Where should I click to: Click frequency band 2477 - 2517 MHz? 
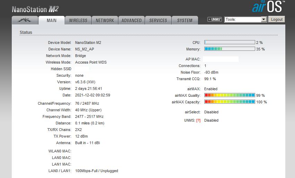tap(89, 116)
